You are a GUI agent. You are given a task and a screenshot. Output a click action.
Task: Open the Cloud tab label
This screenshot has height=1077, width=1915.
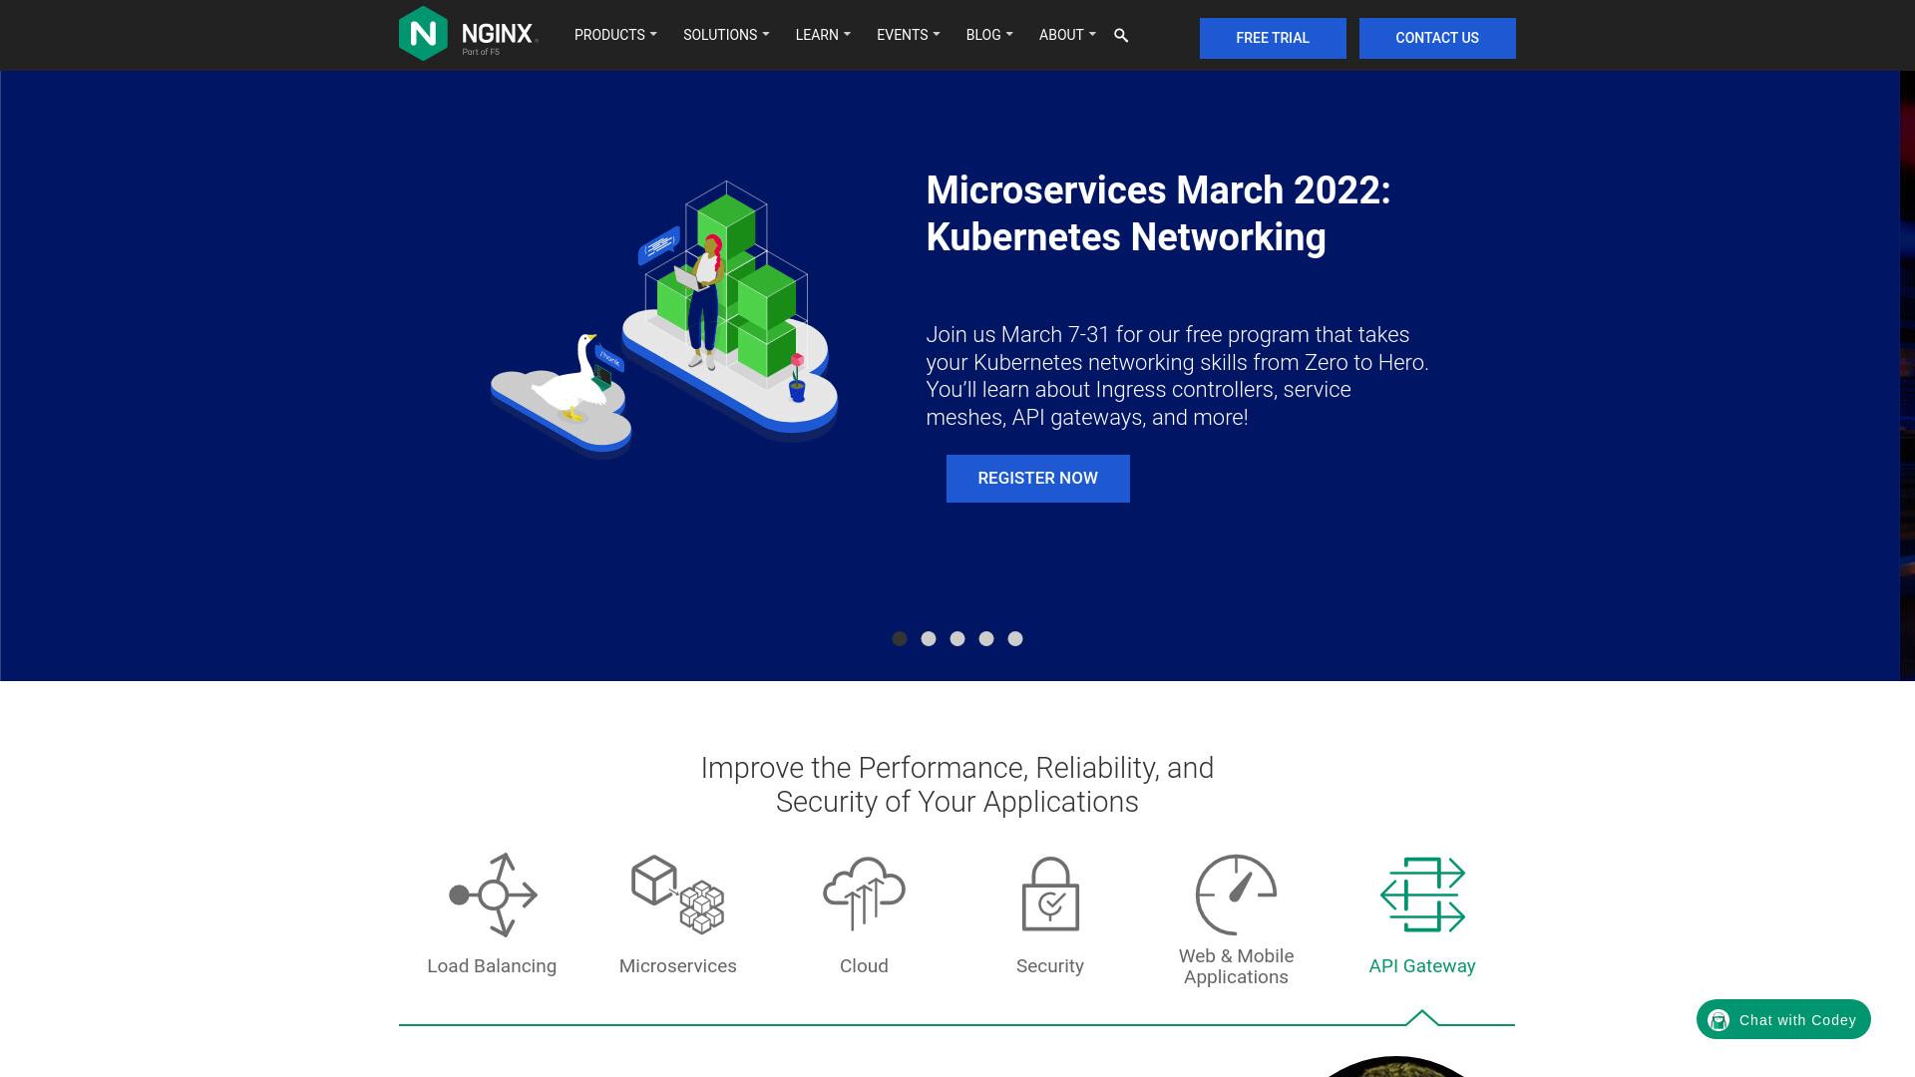coord(864,966)
